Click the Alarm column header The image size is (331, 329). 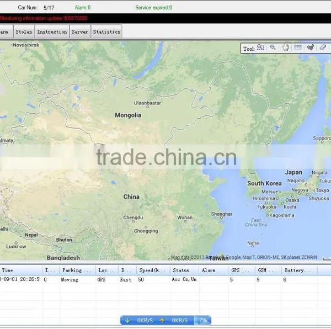coord(213,270)
